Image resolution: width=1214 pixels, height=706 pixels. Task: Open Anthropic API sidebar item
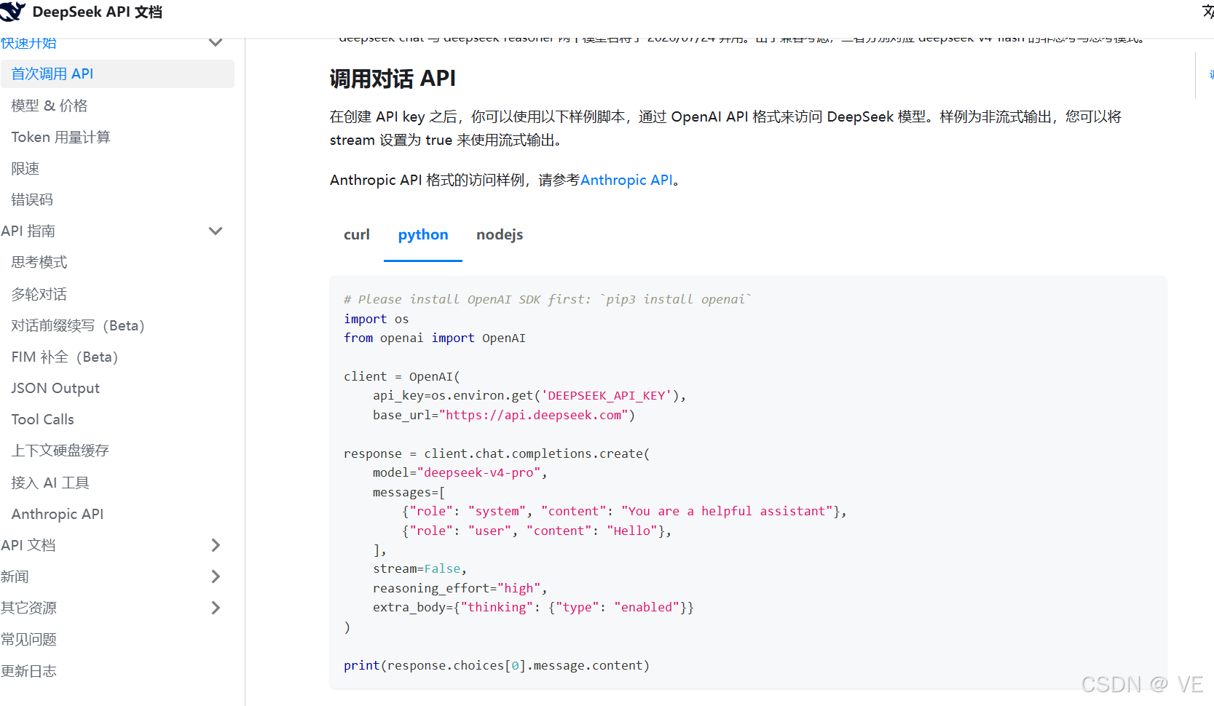[x=58, y=514]
